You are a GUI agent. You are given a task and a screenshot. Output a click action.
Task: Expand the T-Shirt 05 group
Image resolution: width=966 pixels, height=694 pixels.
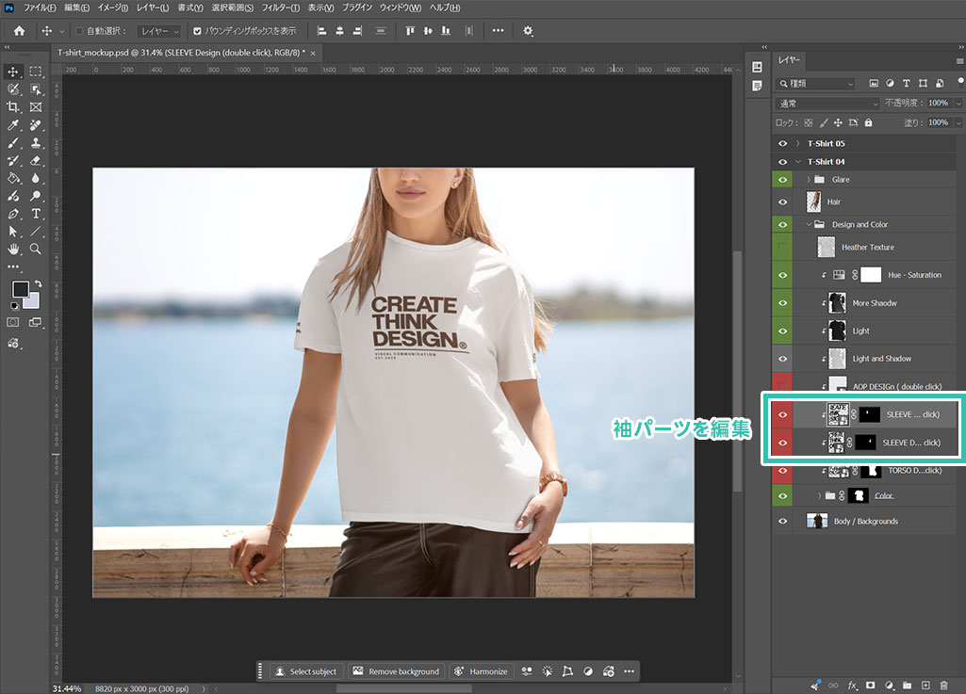[x=798, y=143]
